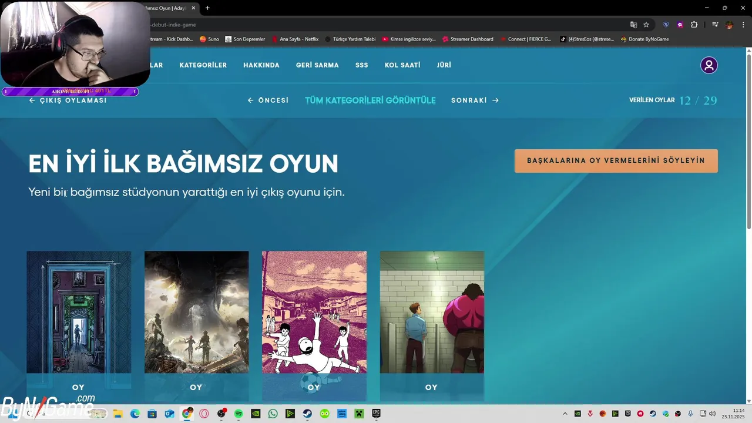The image size is (752, 423).
Task: Open a new browser tab
Action: (x=207, y=8)
